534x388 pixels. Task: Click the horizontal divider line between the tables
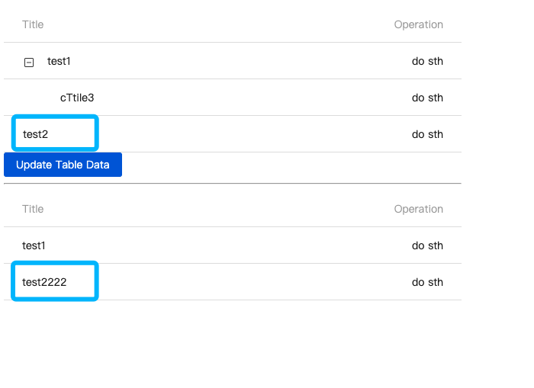tap(233, 184)
